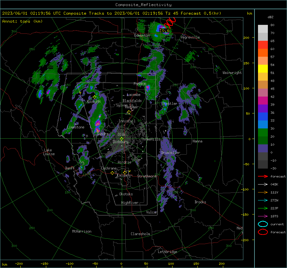Click the cyan 27ZW arrow in legend
287x268 pixels.
coord(263,200)
